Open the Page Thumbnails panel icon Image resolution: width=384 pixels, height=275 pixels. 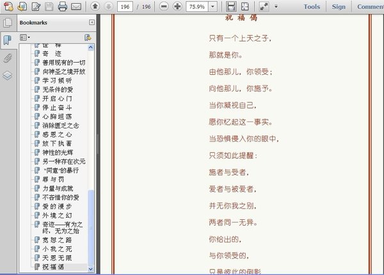[8, 23]
